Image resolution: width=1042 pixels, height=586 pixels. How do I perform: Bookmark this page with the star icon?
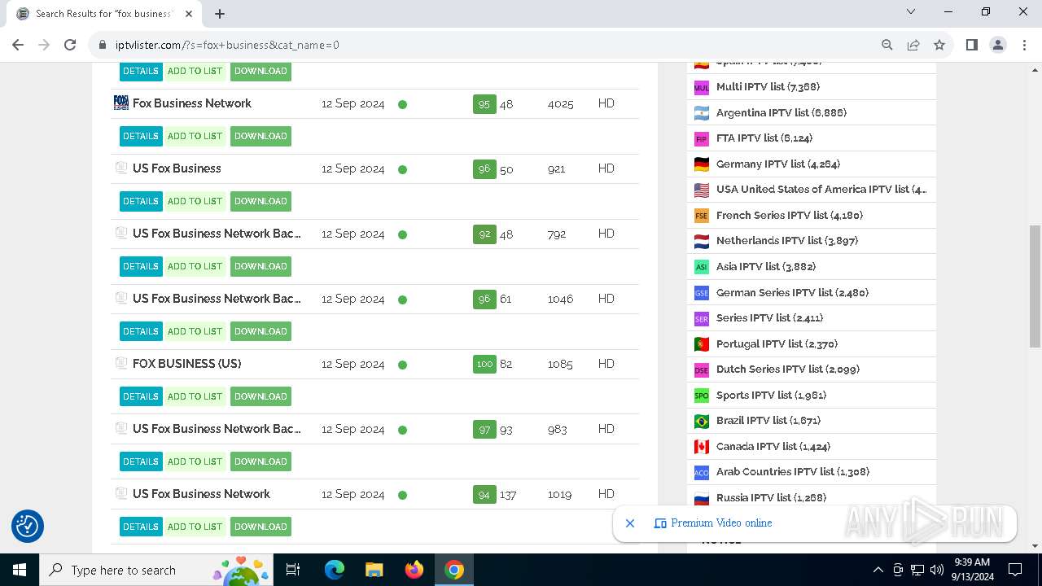(x=939, y=45)
